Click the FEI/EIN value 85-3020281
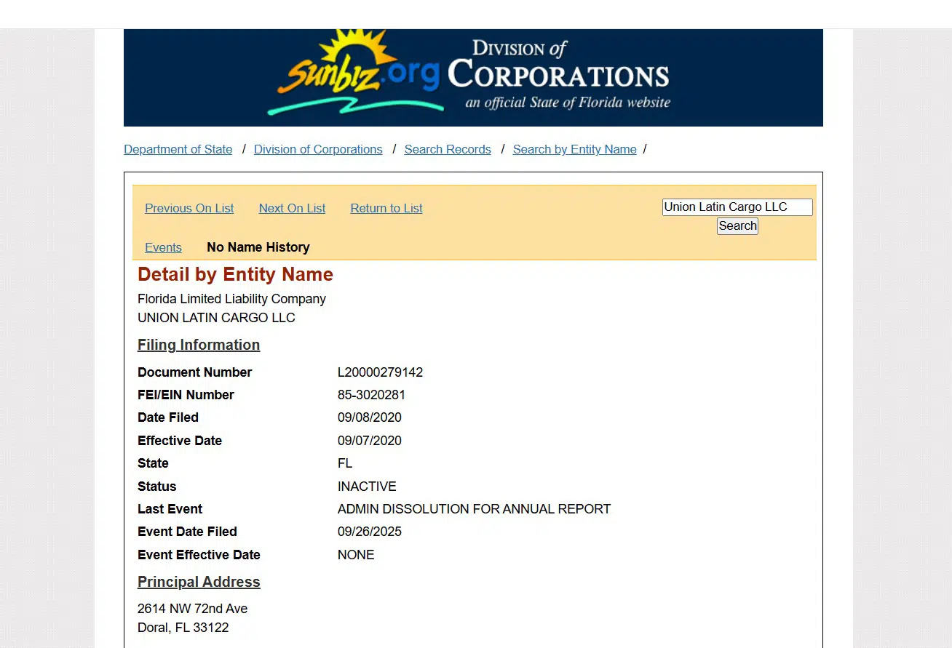 (x=371, y=395)
